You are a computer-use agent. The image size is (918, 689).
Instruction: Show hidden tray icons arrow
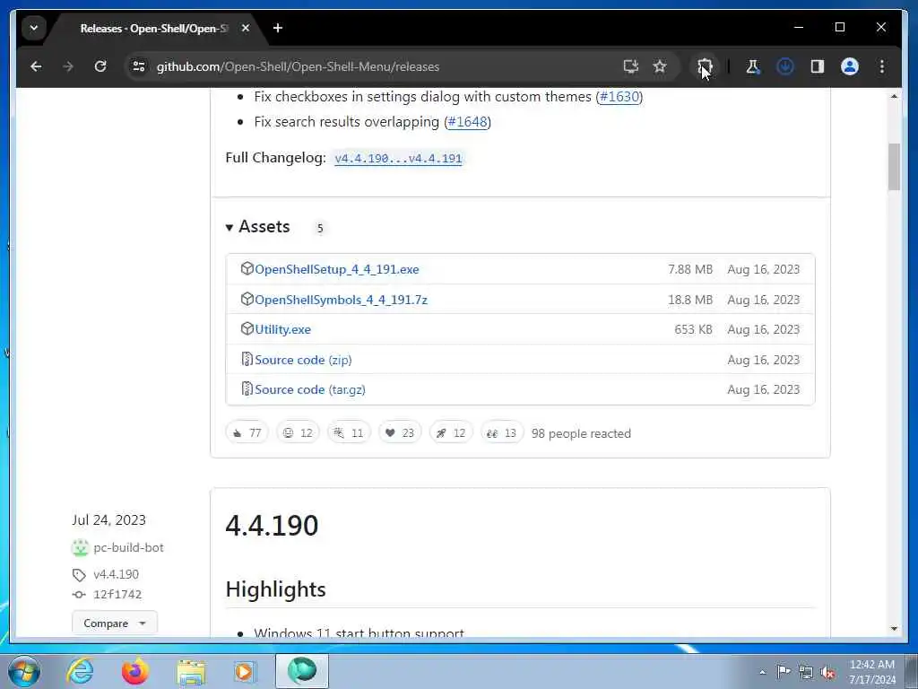pos(762,672)
